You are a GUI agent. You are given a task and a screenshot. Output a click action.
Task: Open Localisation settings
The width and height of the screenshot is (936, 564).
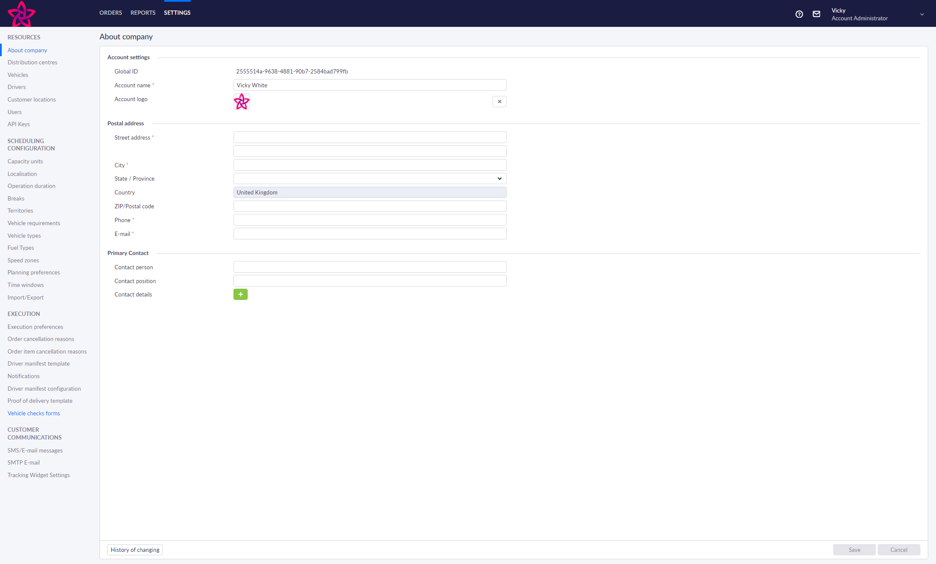pyautogui.click(x=22, y=174)
